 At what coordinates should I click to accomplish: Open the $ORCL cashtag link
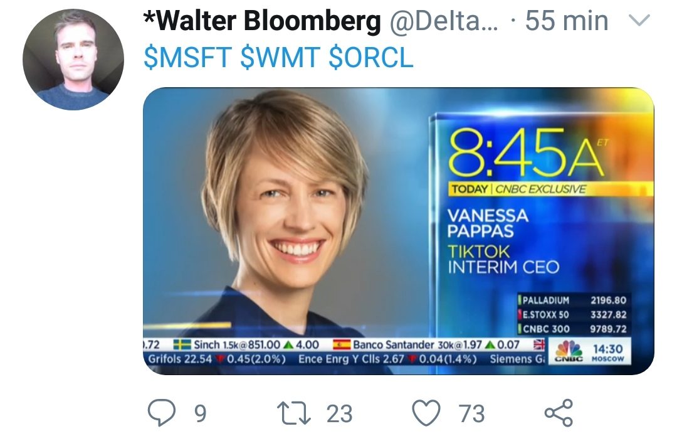pos(371,58)
